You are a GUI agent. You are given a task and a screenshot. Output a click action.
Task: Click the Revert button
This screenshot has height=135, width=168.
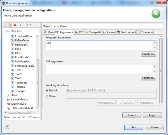pyautogui.click(x=132, y=115)
